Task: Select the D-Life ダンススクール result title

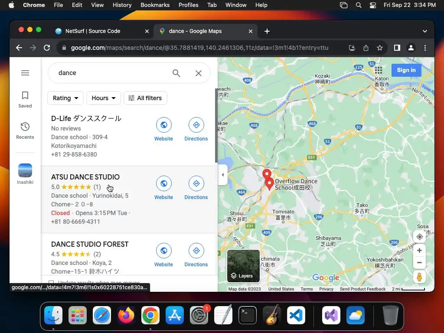Action: click(86, 118)
